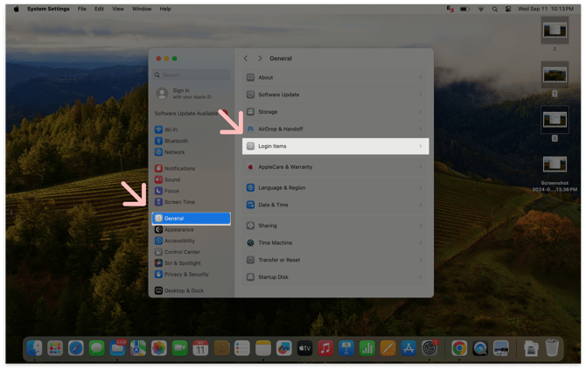Open Apple TV from the Dock
This screenshot has height=370, width=586.
tap(304, 348)
